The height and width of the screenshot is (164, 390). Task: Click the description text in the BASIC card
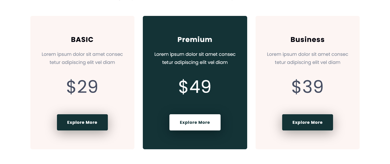click(82, 58)
